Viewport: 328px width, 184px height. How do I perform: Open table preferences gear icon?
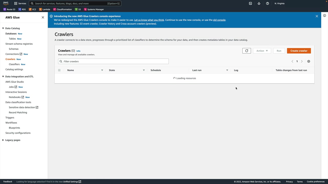click(x=309, y=61)
